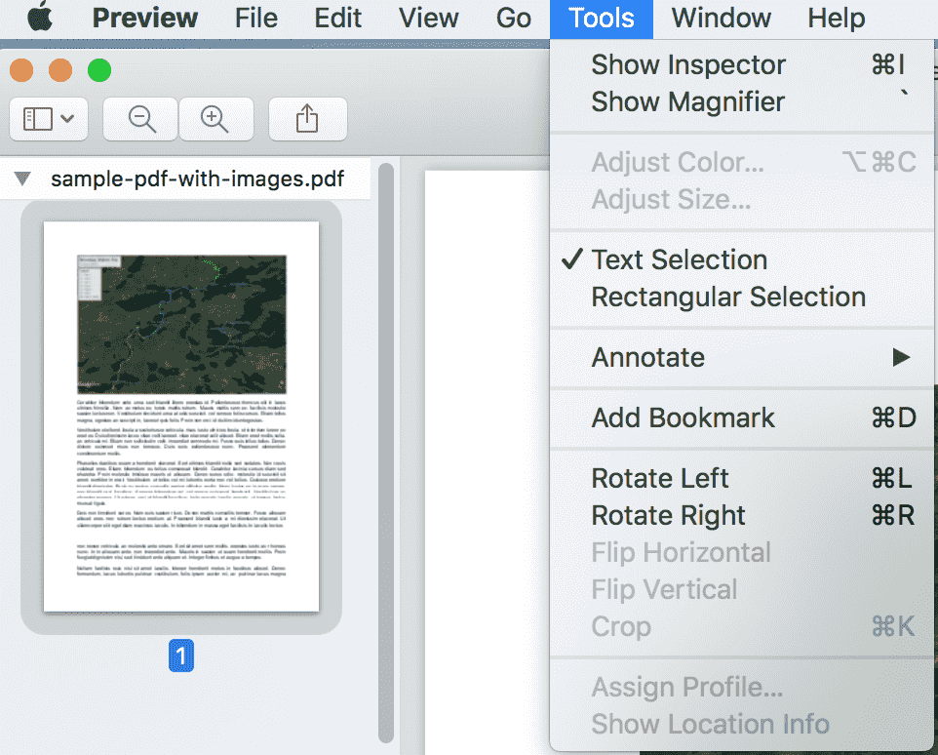
Task: Open the Apple menu
Action: click(40, 18)
